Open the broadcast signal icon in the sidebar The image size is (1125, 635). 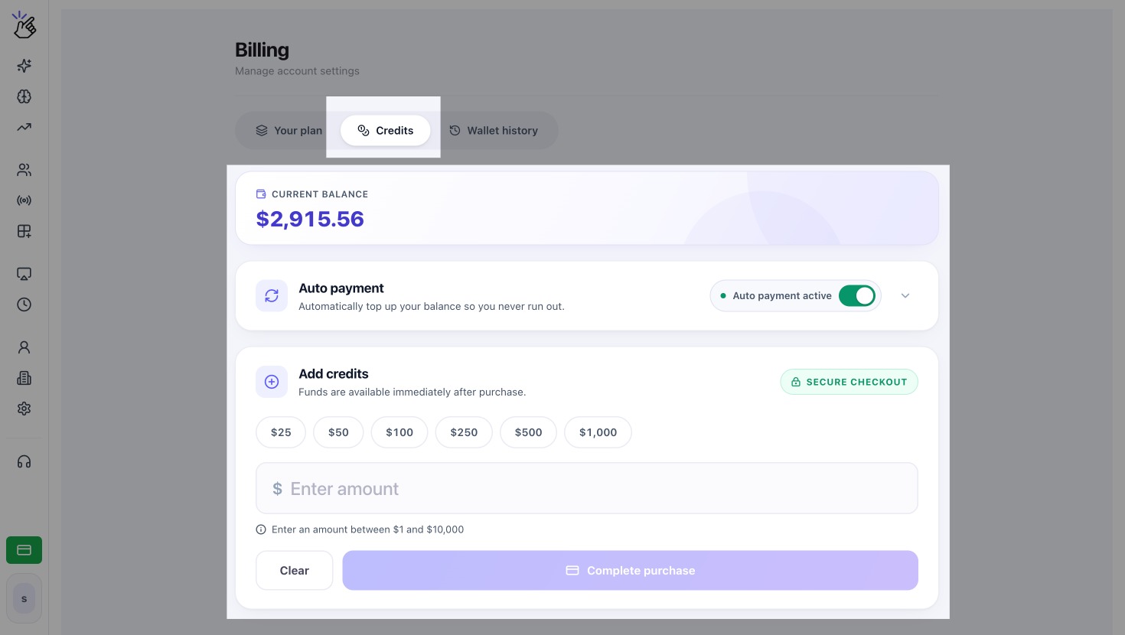[24, 200]
